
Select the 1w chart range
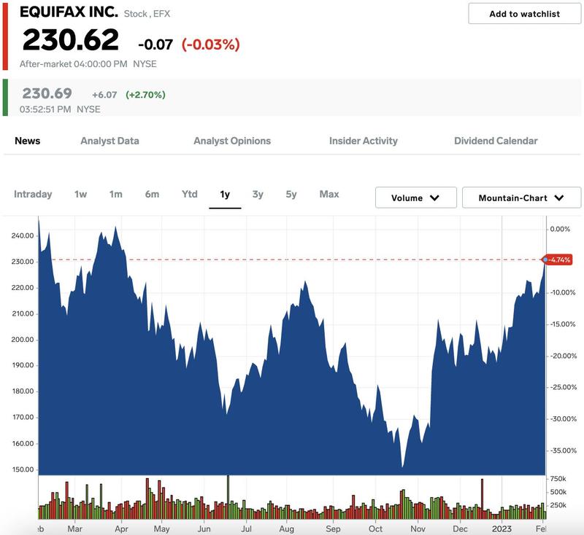(x=80, y=194)
